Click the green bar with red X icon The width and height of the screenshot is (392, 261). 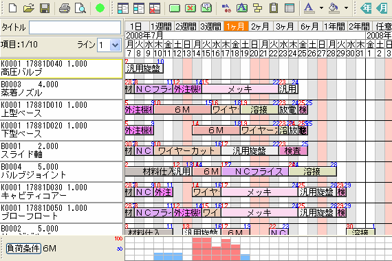(190, 8)
